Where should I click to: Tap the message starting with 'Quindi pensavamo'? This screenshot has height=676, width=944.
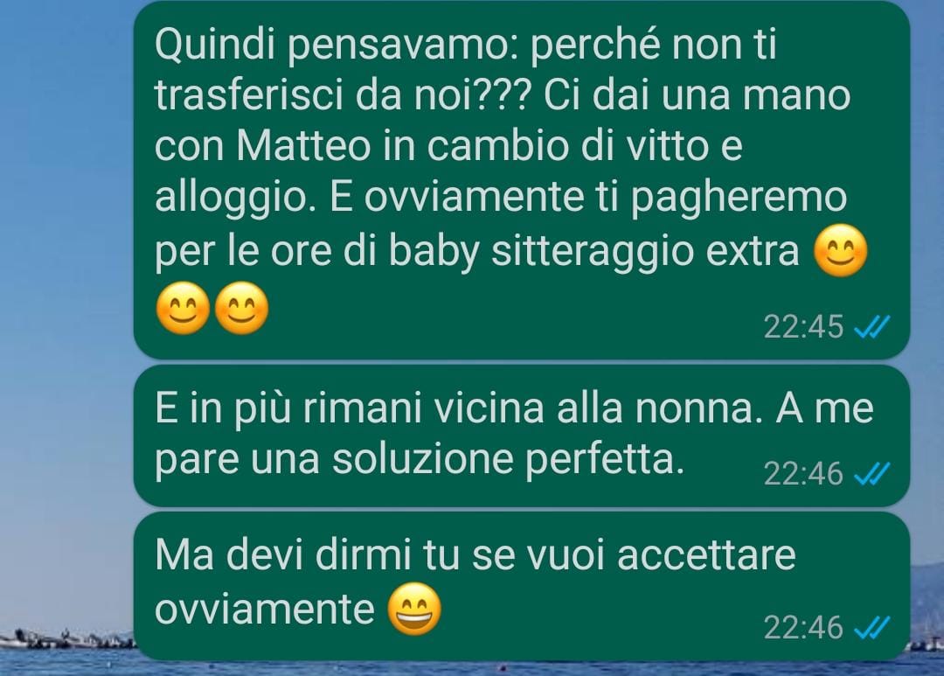click(x=521, y=179)
